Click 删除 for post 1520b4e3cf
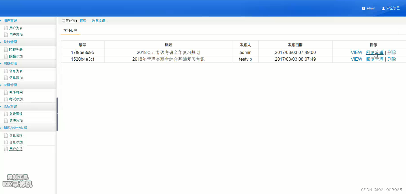 (392, 59)
